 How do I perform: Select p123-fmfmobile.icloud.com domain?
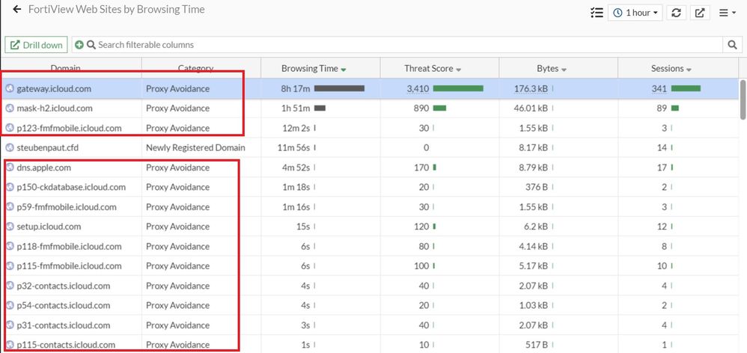69,128
